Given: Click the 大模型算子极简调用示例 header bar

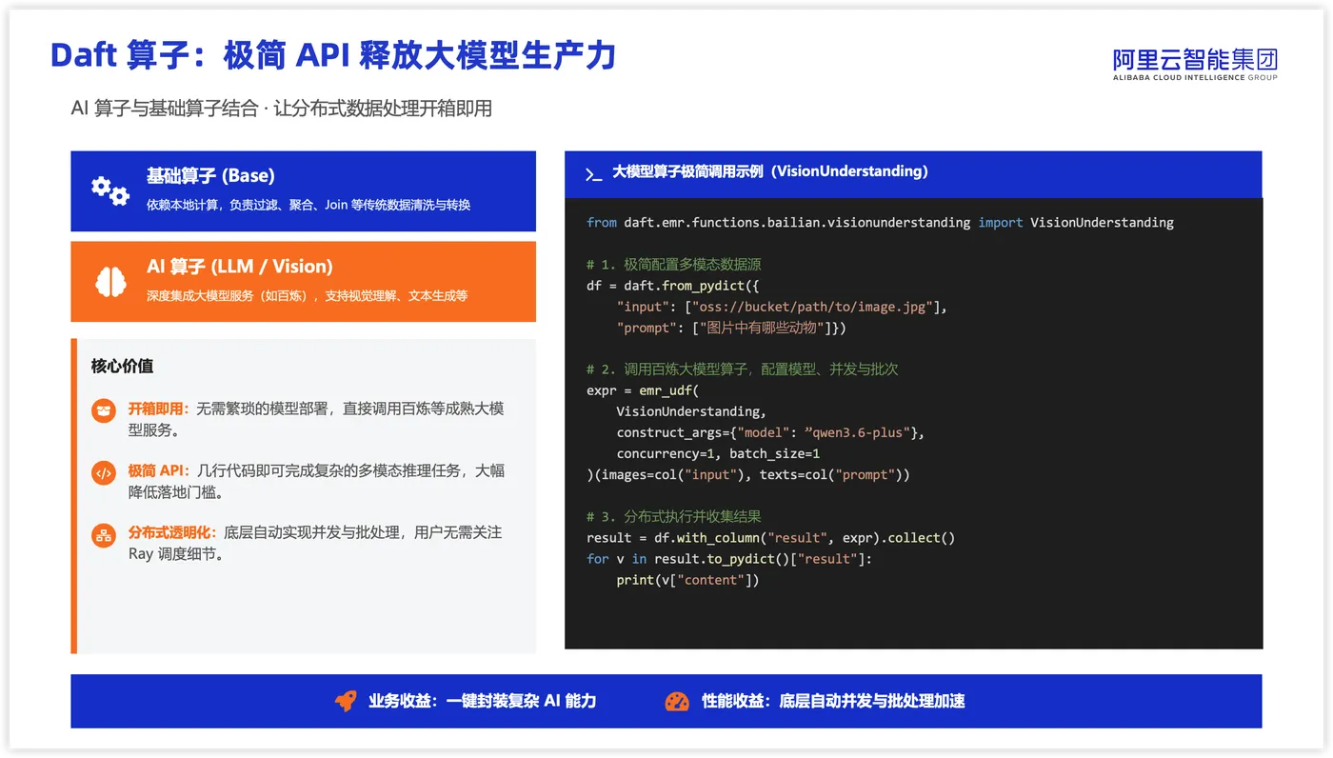Looking at the screenshot, I should 913,173.
